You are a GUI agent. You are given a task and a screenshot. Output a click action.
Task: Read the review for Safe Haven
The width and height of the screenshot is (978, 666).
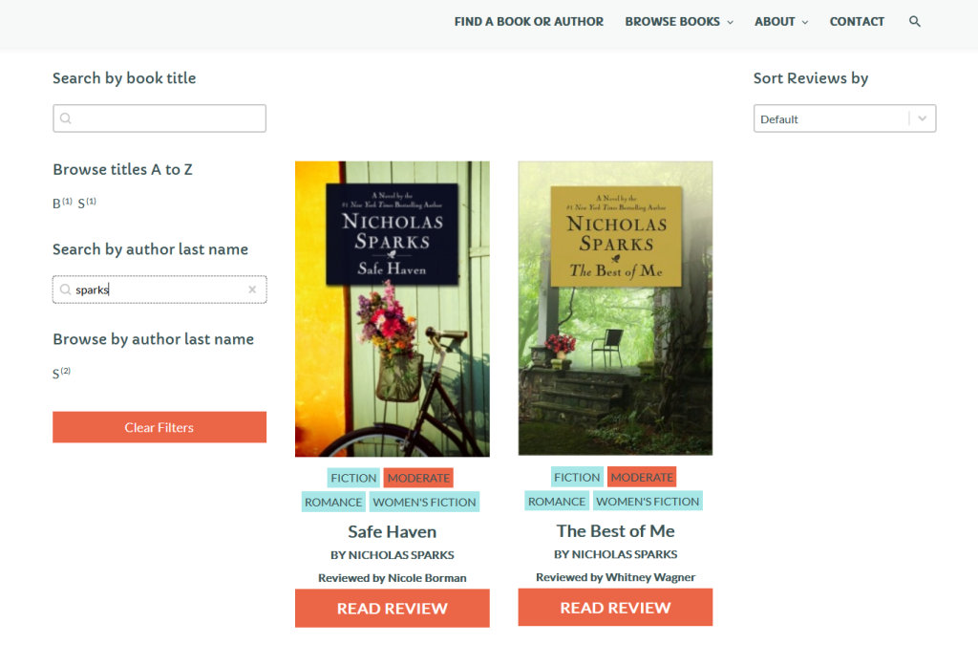point(392,609)
